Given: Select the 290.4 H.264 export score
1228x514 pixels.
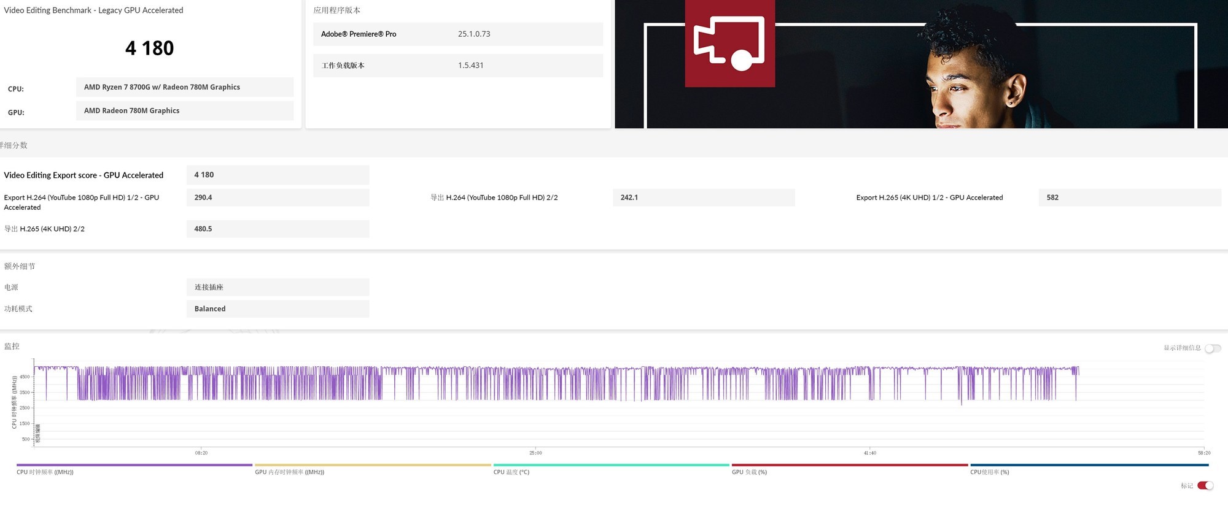Looking at the screenshot, I should (x=278, y=198).
